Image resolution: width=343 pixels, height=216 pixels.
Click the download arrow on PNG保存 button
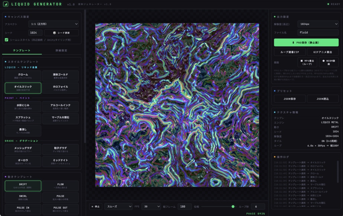pyautogui.click(x=293, y=43)
